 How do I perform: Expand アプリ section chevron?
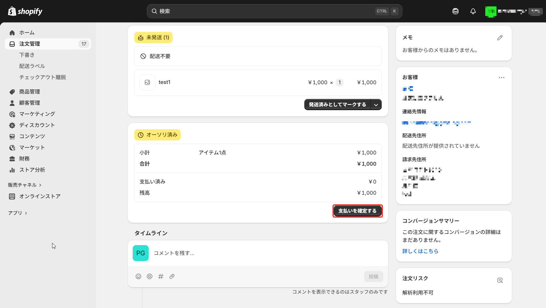[x=26, y=213]
